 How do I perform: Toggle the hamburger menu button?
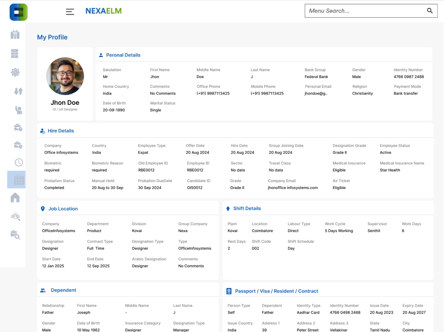[x=70, y=11]
